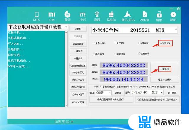
Task: Click the 一键关机 shutdown button
Action: 78,59
